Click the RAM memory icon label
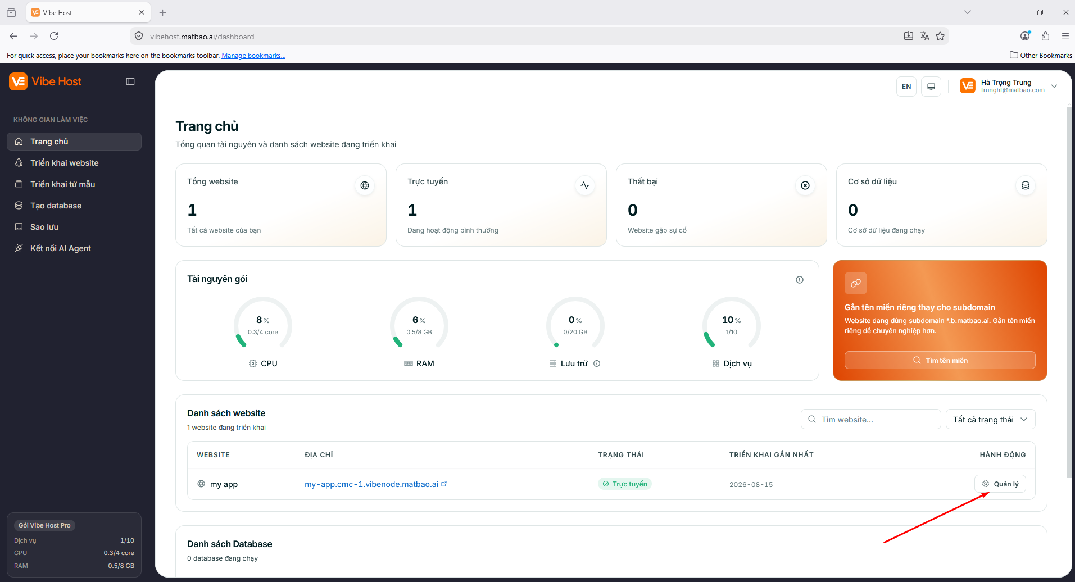Image resolution: width=1075 pixels, height=582 pixels. 409,363
